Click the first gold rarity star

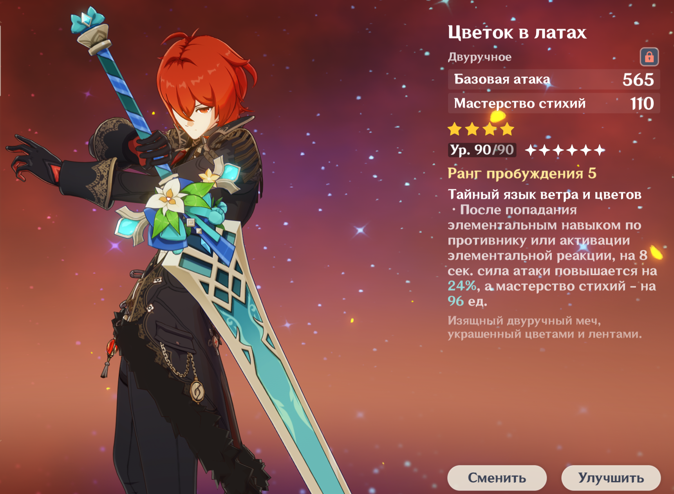pyautogui.click(x=455, y=129)
